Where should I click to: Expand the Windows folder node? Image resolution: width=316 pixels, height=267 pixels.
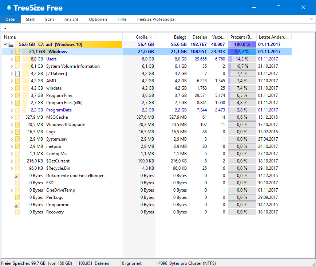click(12, 52)
